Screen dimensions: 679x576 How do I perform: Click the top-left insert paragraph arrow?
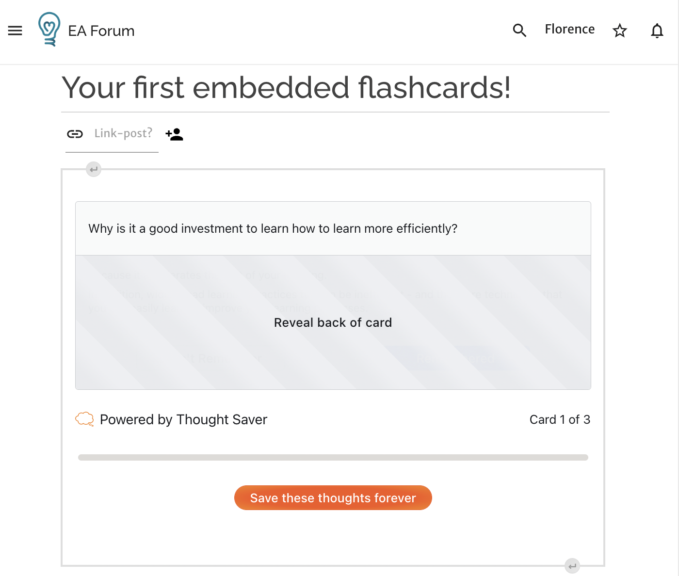pos(94,169)
